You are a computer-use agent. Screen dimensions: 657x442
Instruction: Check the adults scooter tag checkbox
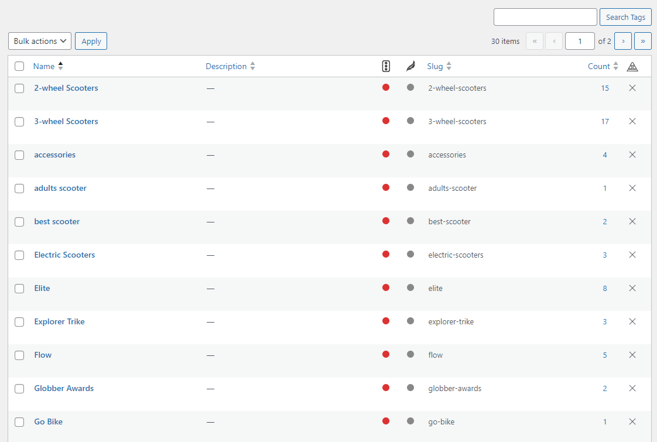(19, 189)
